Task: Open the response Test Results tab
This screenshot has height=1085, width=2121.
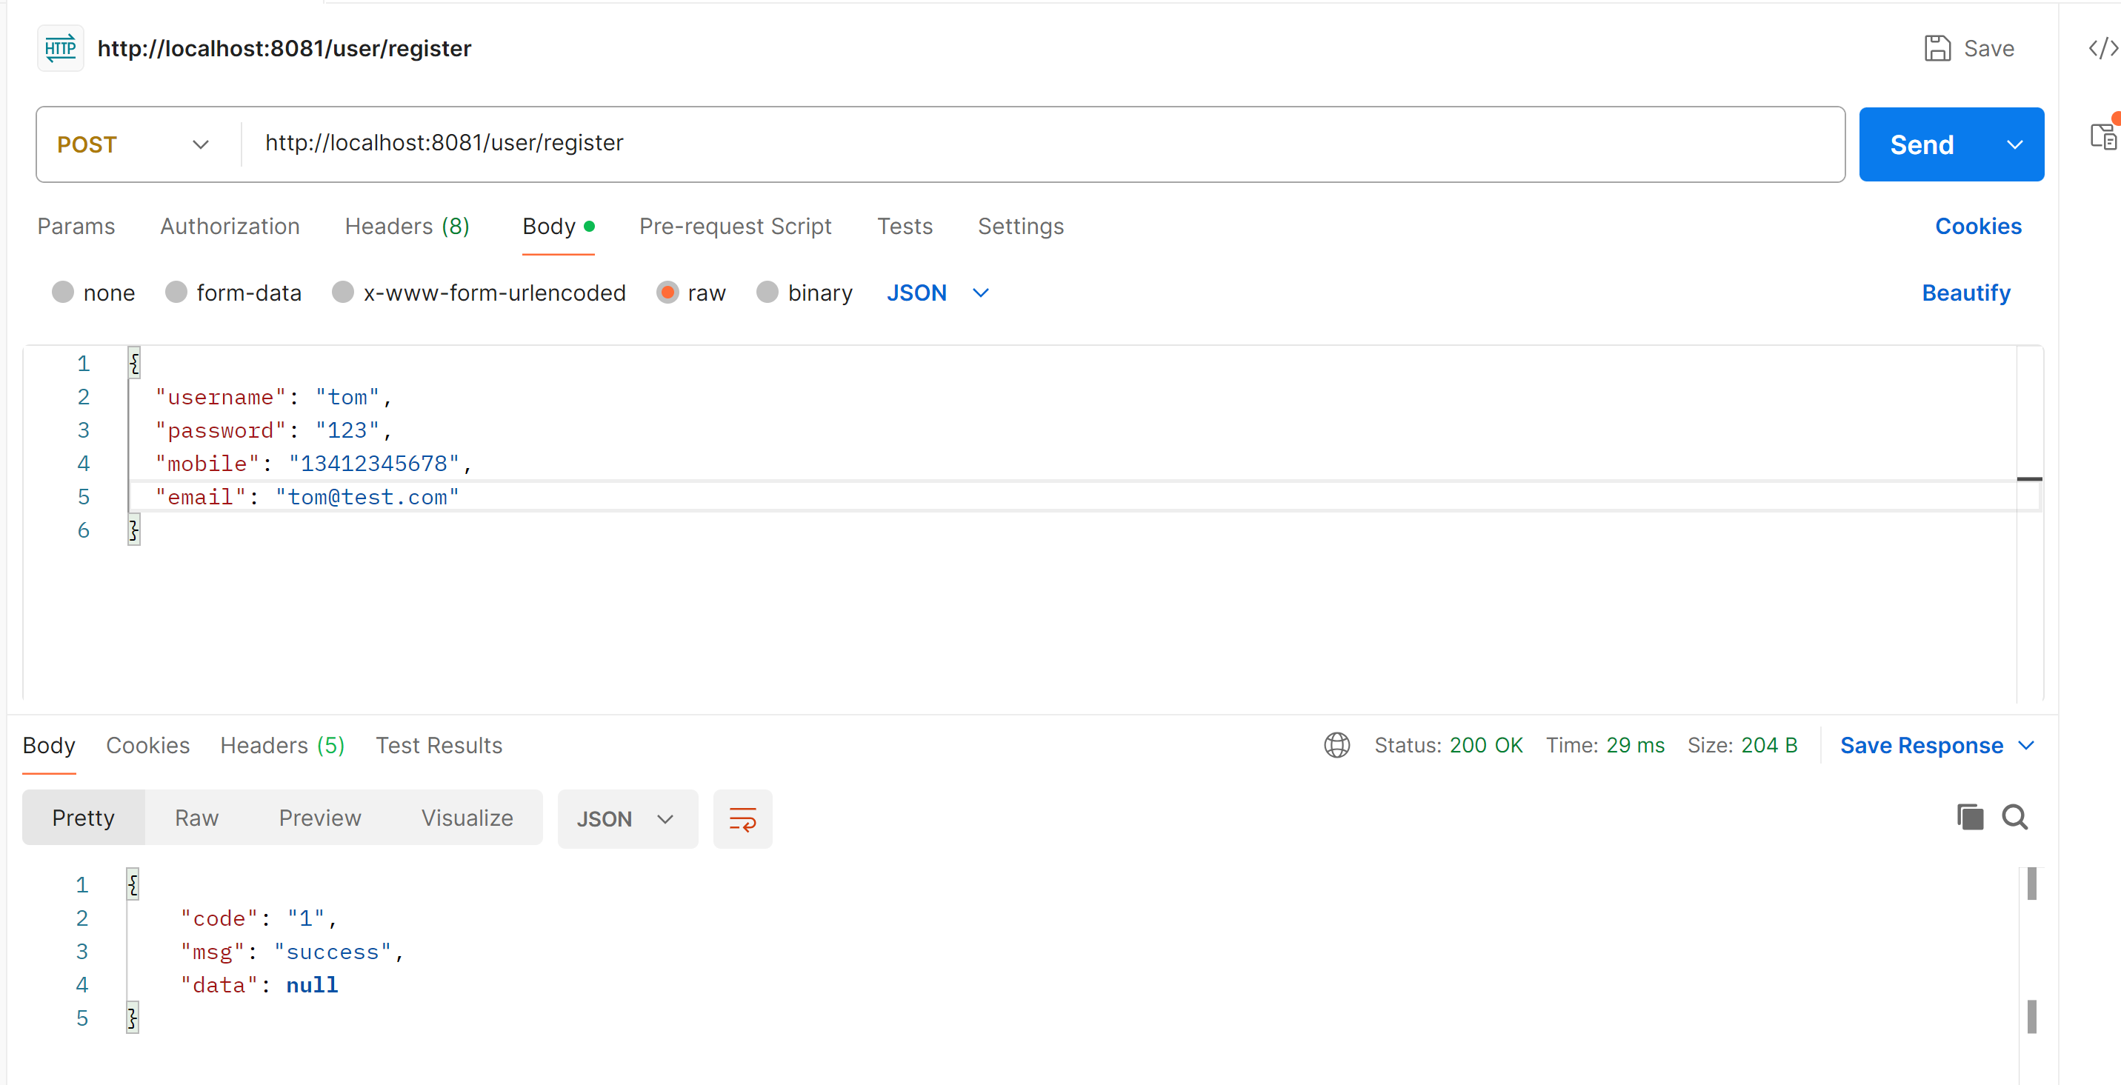Action: [x=438, y=745]
